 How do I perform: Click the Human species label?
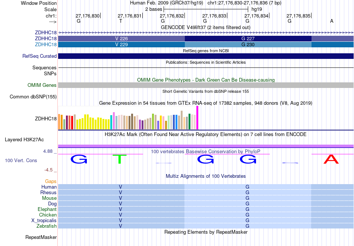coord(49,187)
